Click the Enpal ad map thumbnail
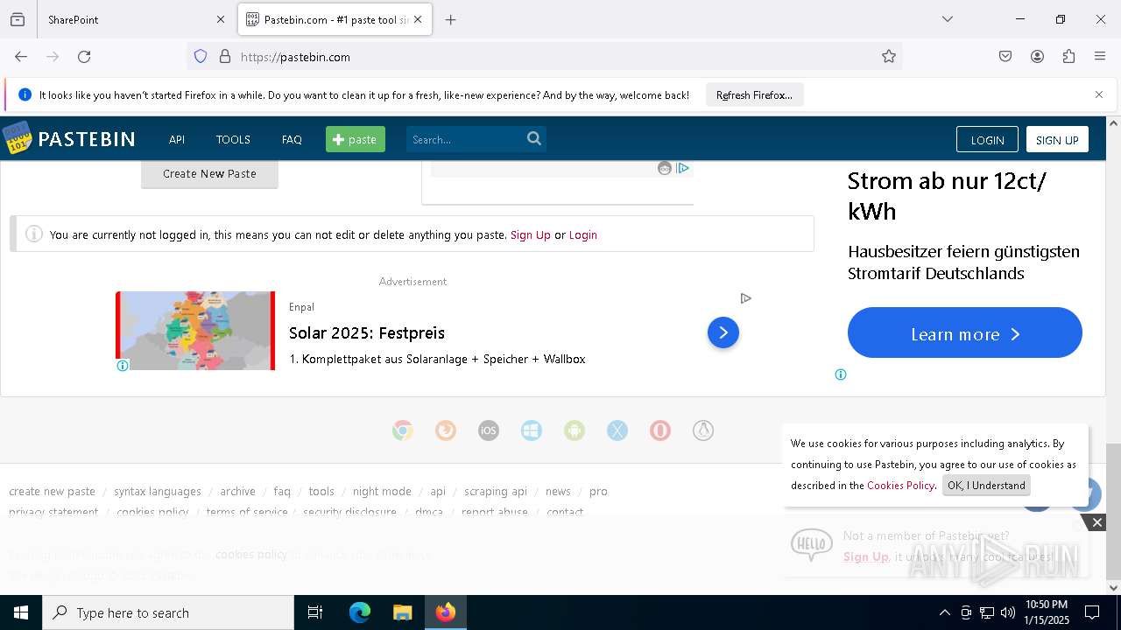 tap(195, 331)
